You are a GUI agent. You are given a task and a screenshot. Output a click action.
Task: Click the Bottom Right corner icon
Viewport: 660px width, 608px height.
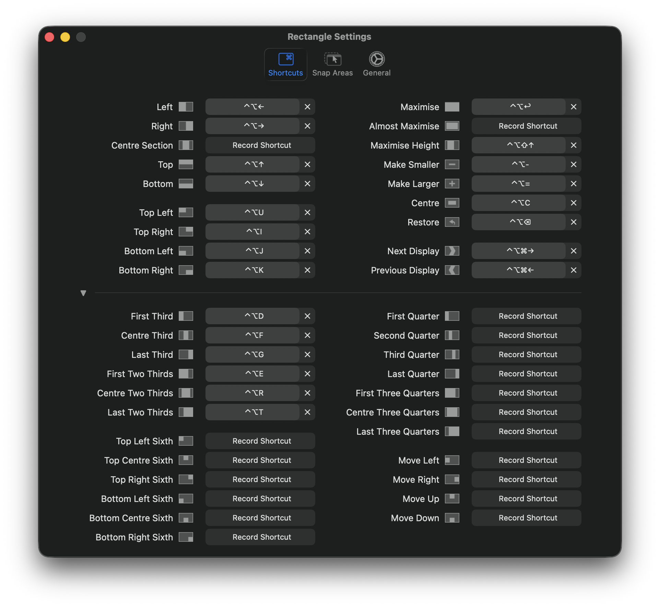[186, 270]
